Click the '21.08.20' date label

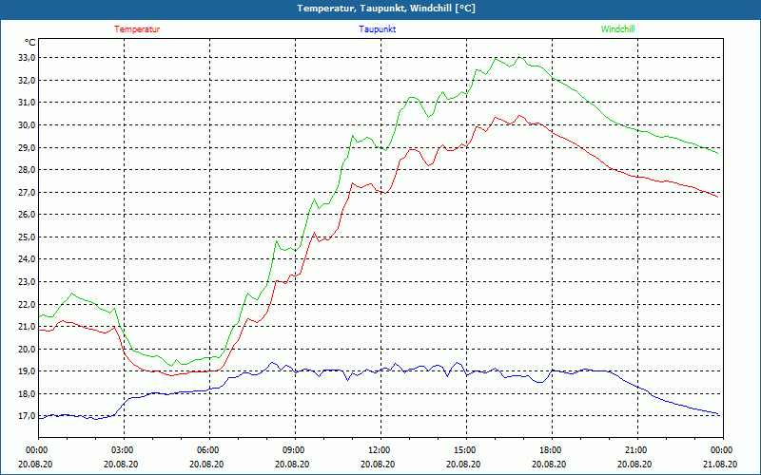[720, 464]
